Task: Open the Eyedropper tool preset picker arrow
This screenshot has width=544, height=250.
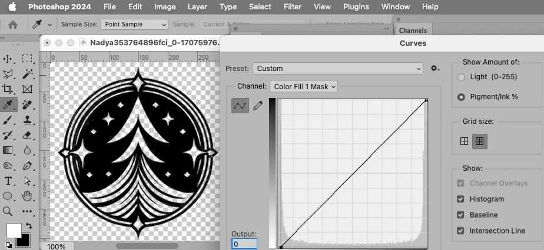Action: (x=49, y=25)
